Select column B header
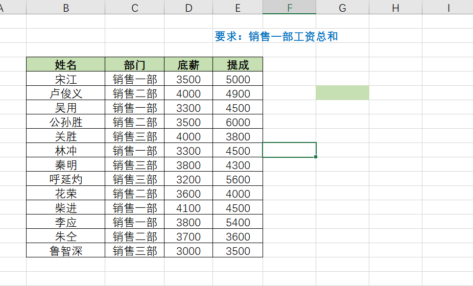The image size is (473, 286). point(66,7)
